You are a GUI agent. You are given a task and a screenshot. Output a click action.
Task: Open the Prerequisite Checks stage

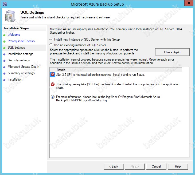point(21,41)
